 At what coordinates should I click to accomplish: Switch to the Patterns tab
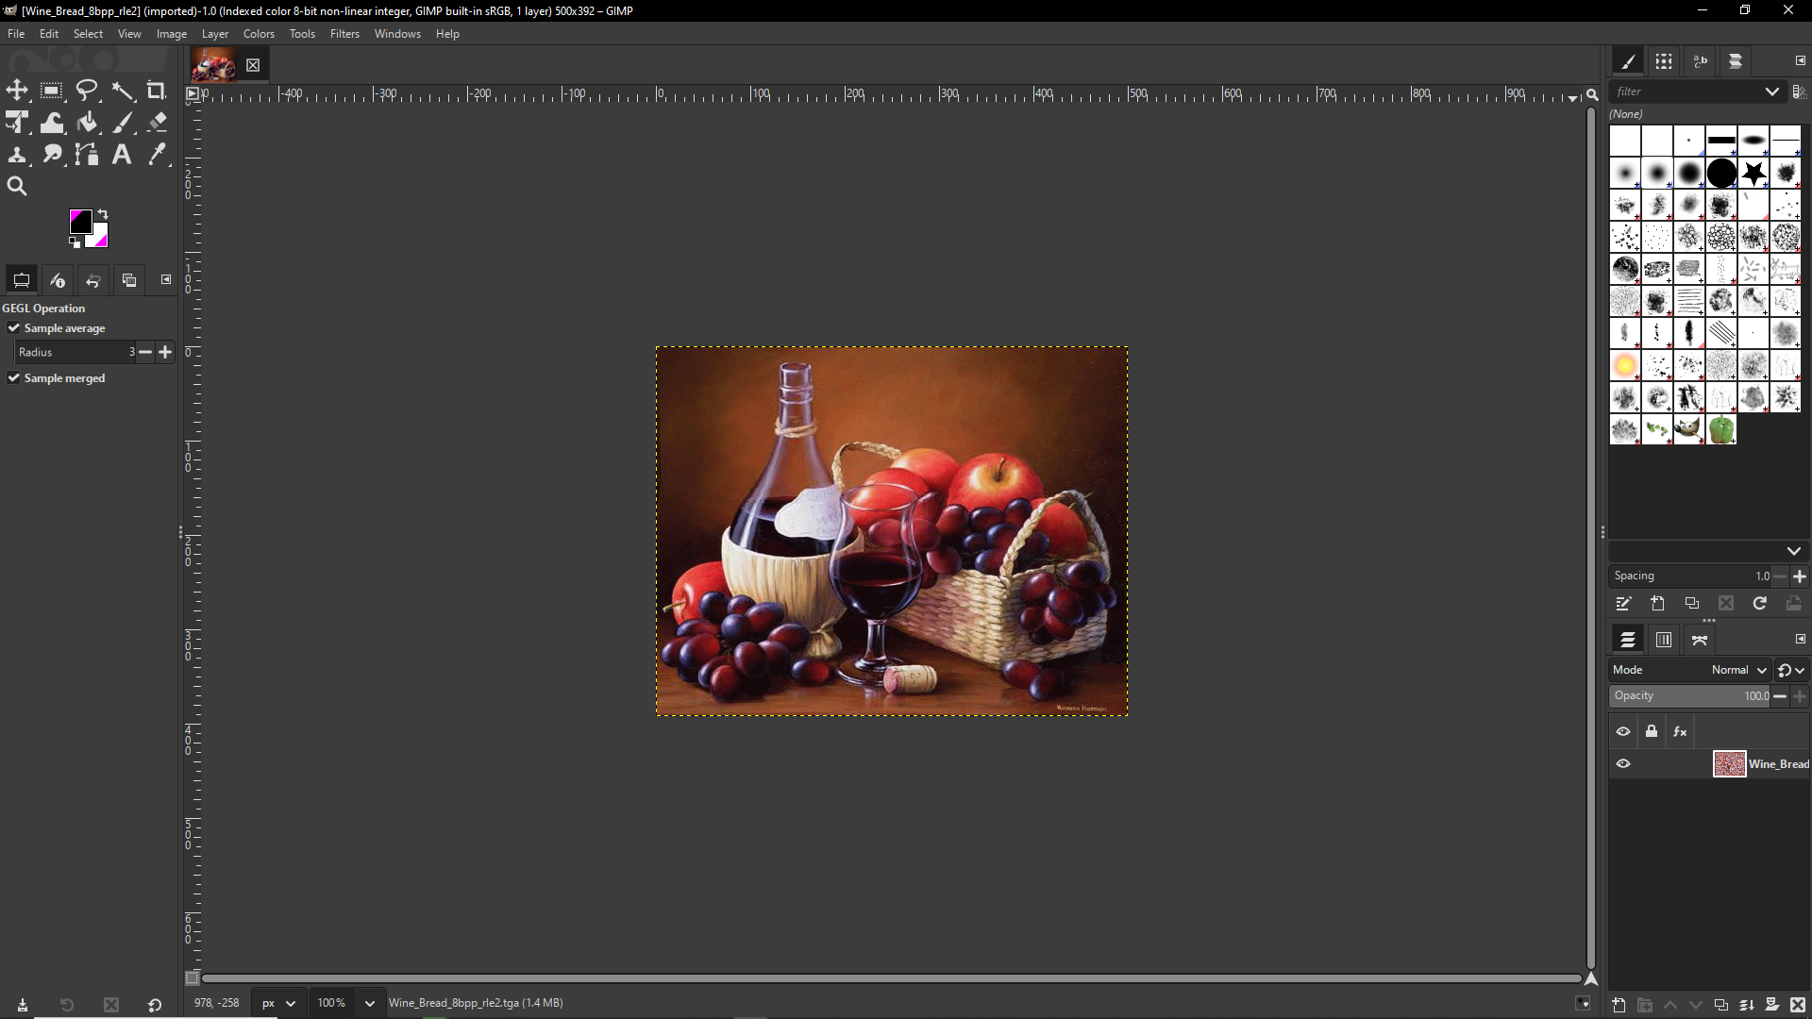1664,61
